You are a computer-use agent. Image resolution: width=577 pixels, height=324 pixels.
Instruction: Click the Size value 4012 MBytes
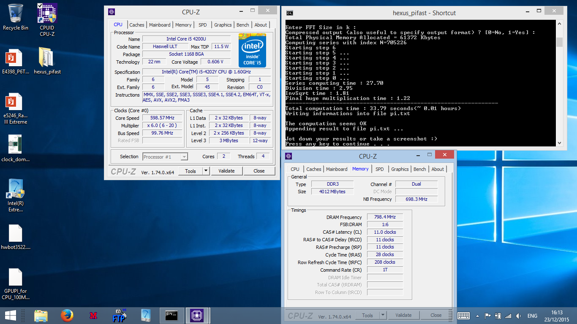[333, 192]
